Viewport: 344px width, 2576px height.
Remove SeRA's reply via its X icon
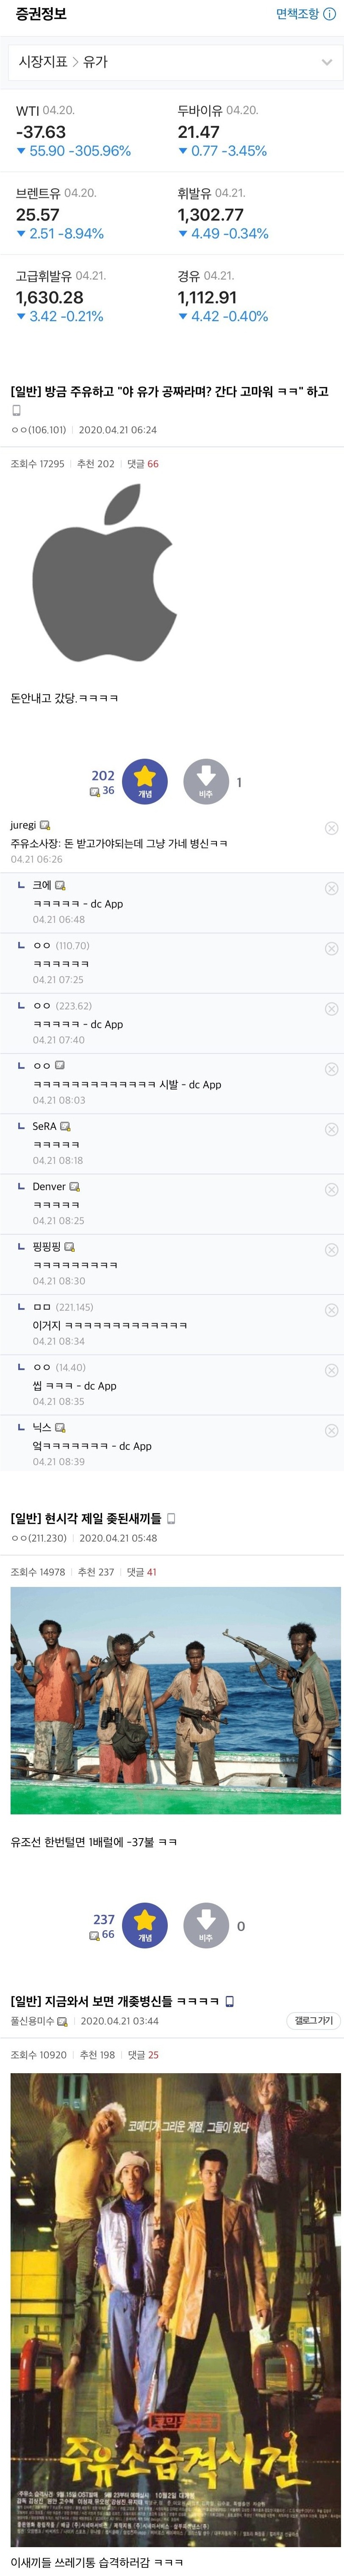[331, 1129]
